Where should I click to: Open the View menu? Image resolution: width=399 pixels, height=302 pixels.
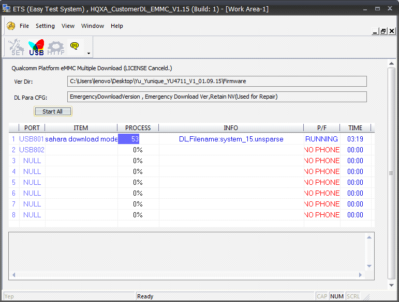point(68,26)
